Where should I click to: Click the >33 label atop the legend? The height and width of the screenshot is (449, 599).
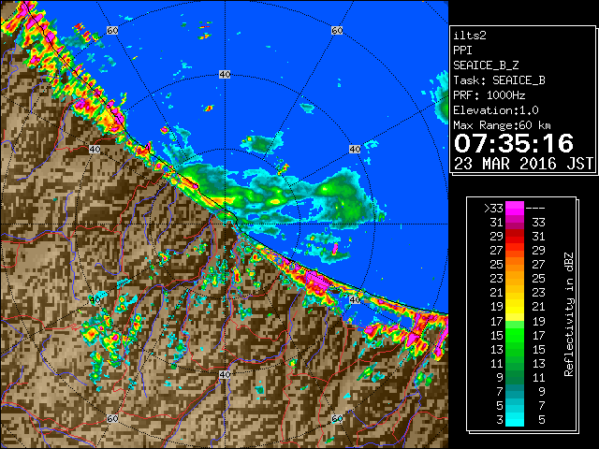coord(493,209)
